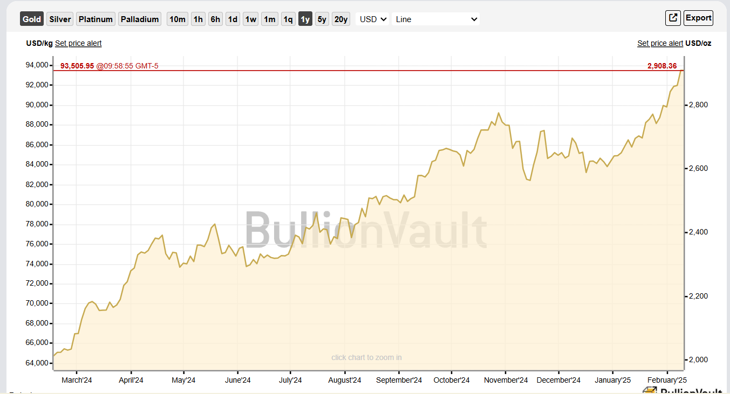
Task: Select the 1y time range
Action: (x=305, y=19)
